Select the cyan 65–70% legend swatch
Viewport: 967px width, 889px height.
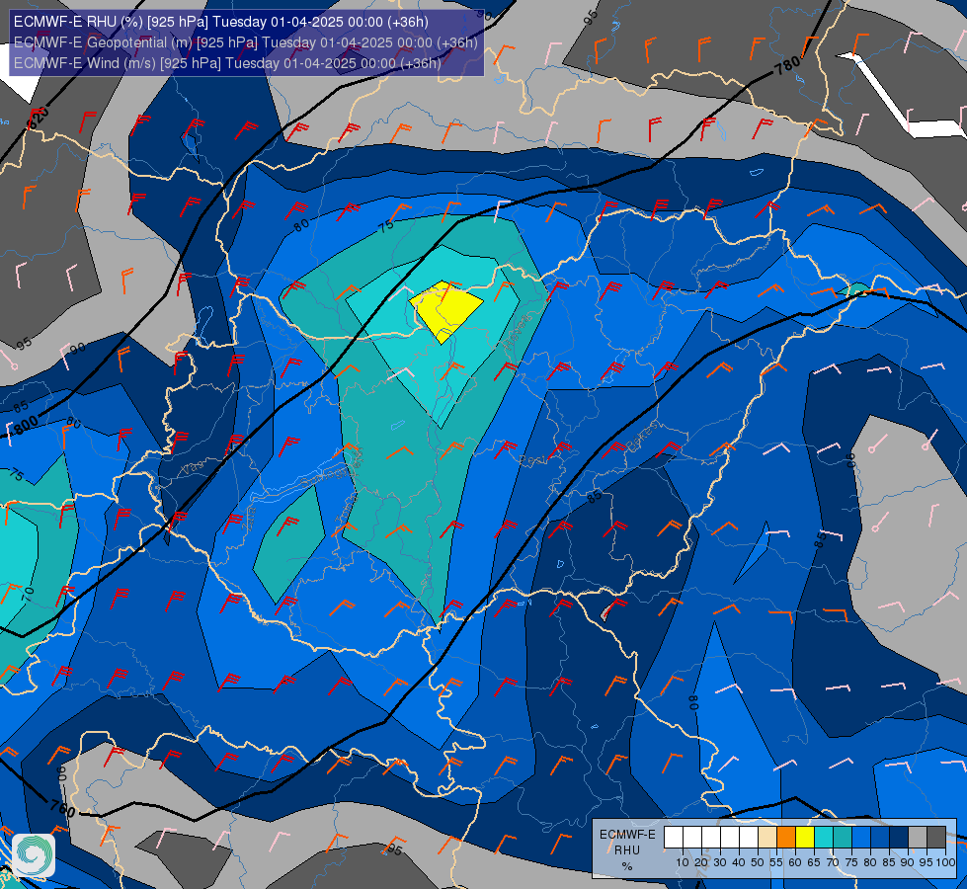[824, 838]
